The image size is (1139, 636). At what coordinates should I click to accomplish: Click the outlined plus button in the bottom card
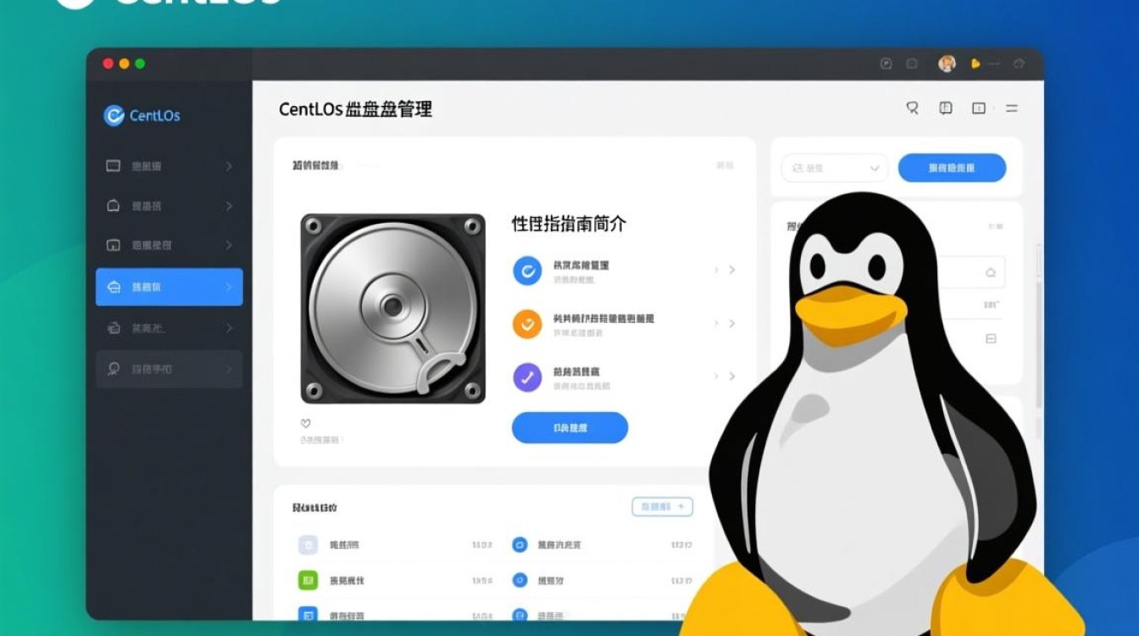[x=663, y=507]
